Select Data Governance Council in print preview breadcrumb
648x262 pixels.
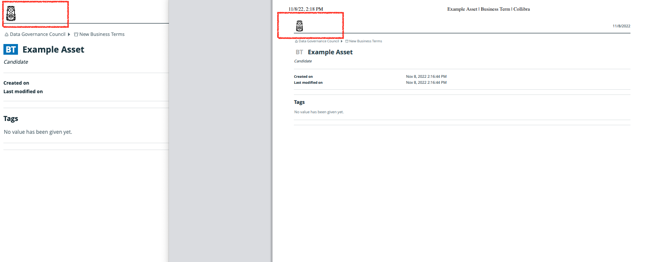319,41
